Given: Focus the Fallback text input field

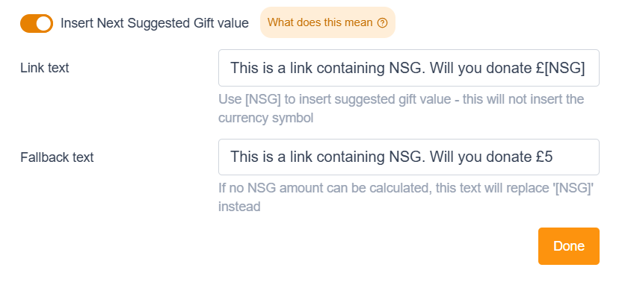Looking at the screenshot, I should point(409,157).
